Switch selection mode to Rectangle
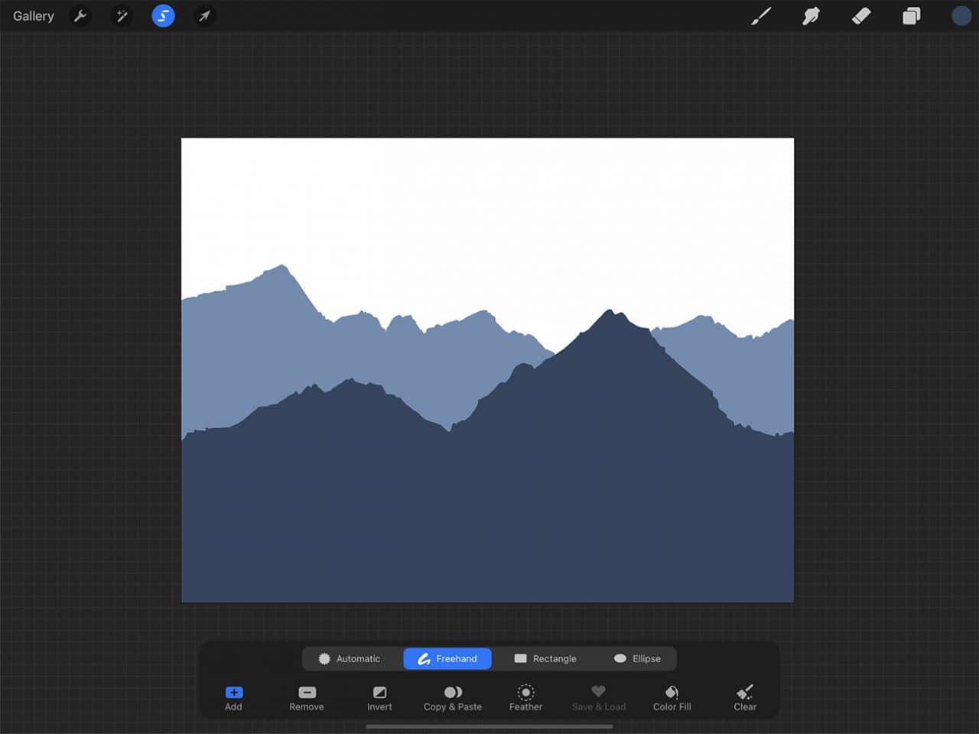The image size is (979, 734). point(546,658)
